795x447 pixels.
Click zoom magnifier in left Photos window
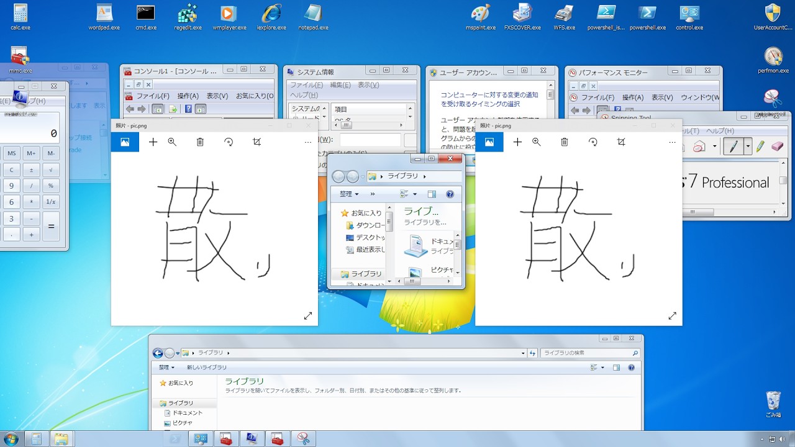tap(172, 142)
